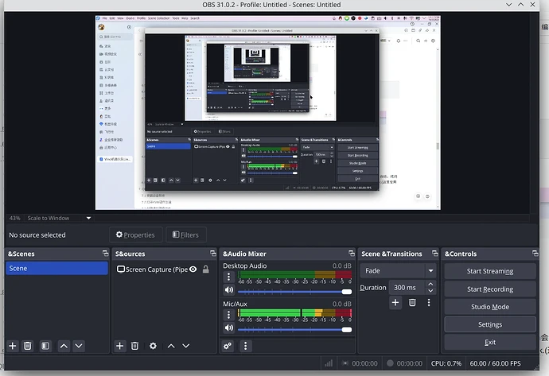The width and height of the screenshot is (549, 376).
Task: Add a new source with plus icon
Action: coord(119,346)
